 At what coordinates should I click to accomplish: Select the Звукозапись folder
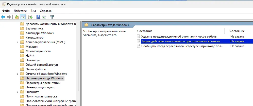coord(34,28)
